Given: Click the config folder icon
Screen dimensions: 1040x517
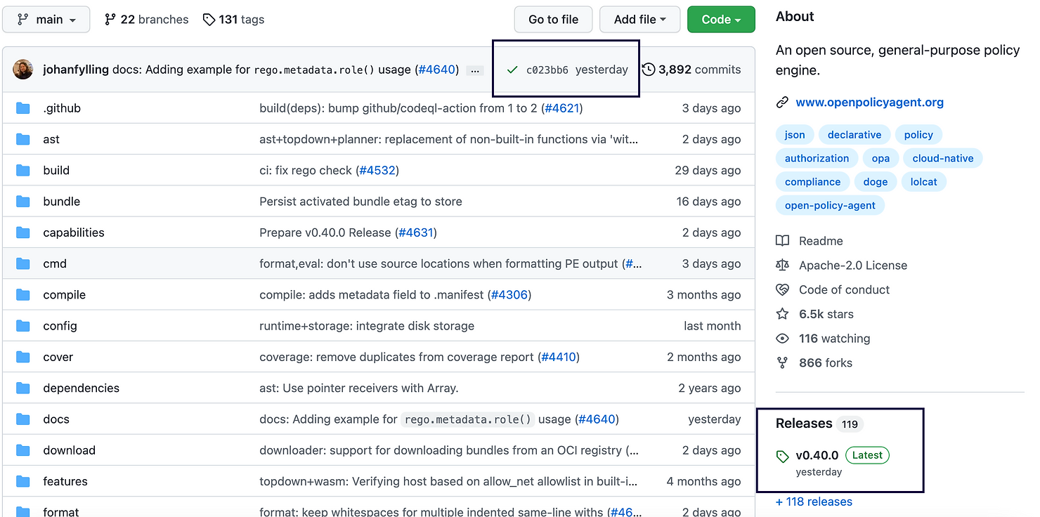Looking at the screenshot, I should tap(23, 326).
